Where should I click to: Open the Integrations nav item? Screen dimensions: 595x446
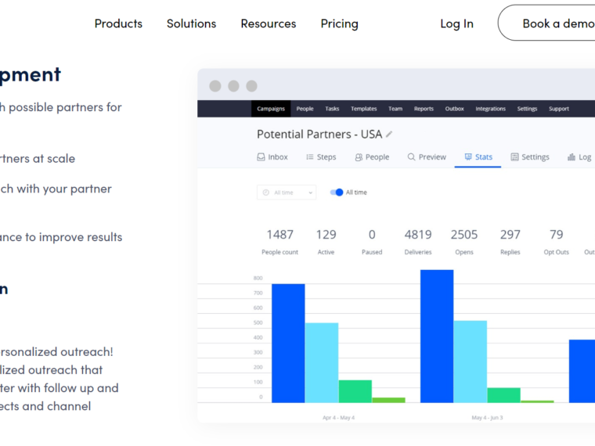(x=490, y=109)
